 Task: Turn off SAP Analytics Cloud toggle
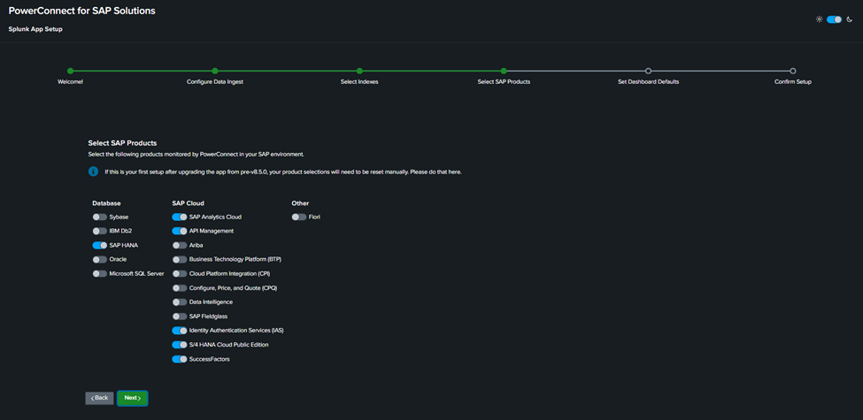180,217
